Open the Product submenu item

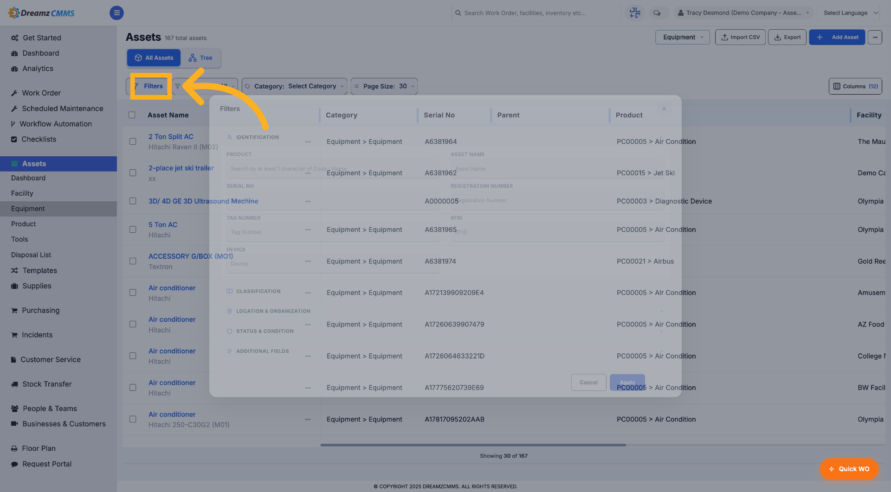[x=24, y=224]
